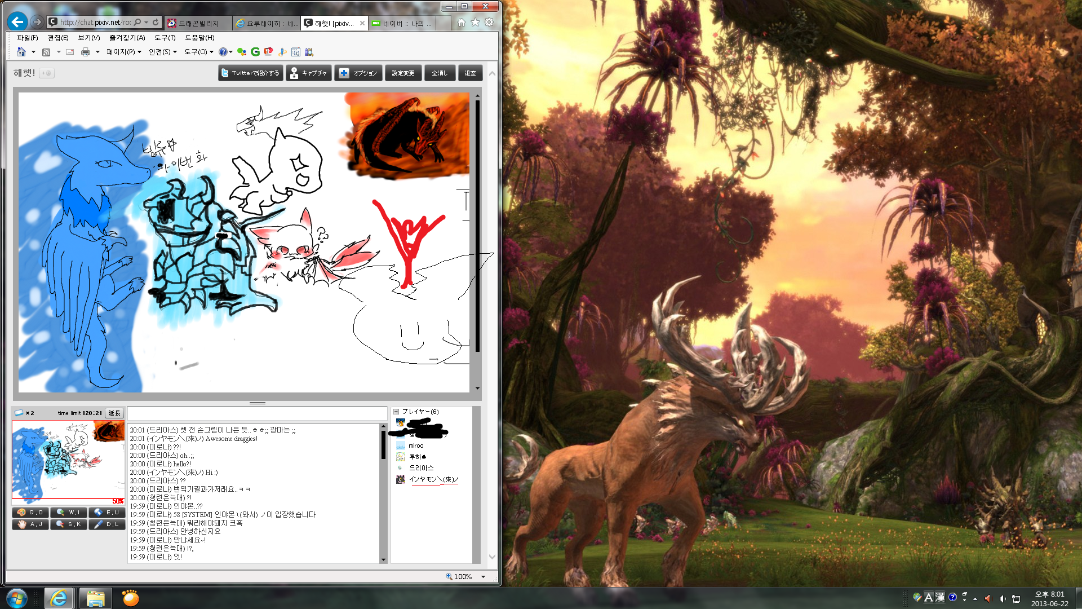1082x609 pixels.
Task: Switch to the 드래곤빌리지 browser tab
Action: [198, 23]
